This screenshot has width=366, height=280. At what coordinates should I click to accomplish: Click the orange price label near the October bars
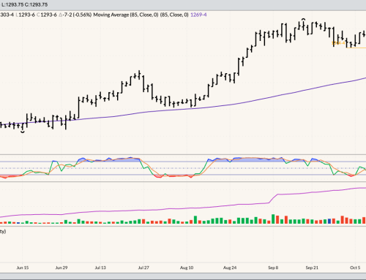click(339, 43)
